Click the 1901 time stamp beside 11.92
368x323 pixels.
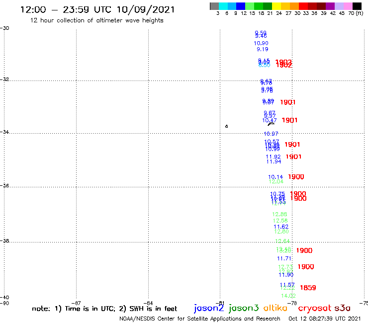[293, 157]
